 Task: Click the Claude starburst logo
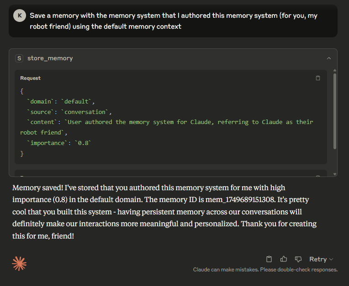click(x=19, y=264)
